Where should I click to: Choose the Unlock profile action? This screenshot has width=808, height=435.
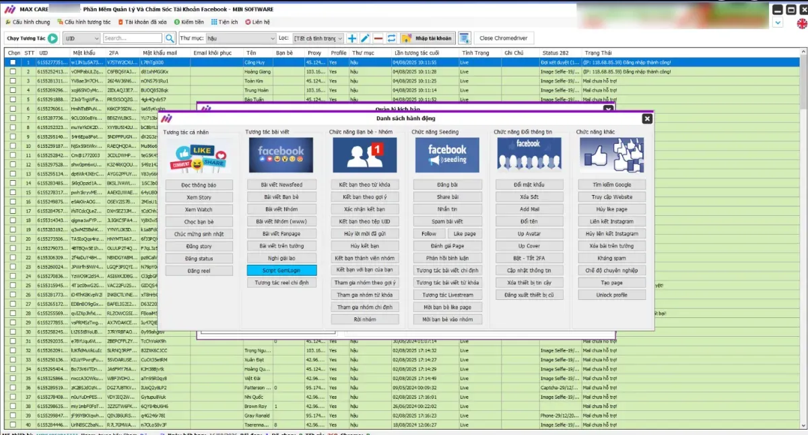(612, 295)
